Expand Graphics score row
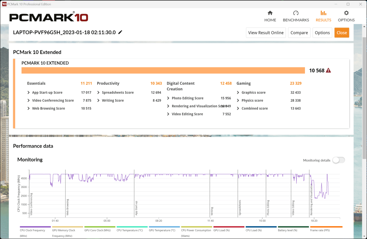Viewport: 367px width, 239px height. point(238,93)
